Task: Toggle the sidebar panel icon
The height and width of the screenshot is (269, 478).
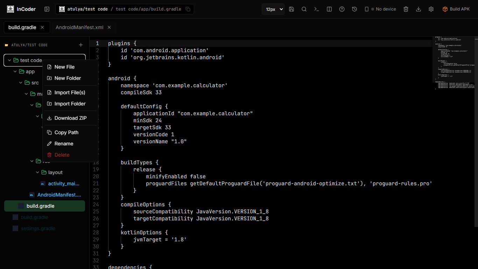Action: click(47, 9)
